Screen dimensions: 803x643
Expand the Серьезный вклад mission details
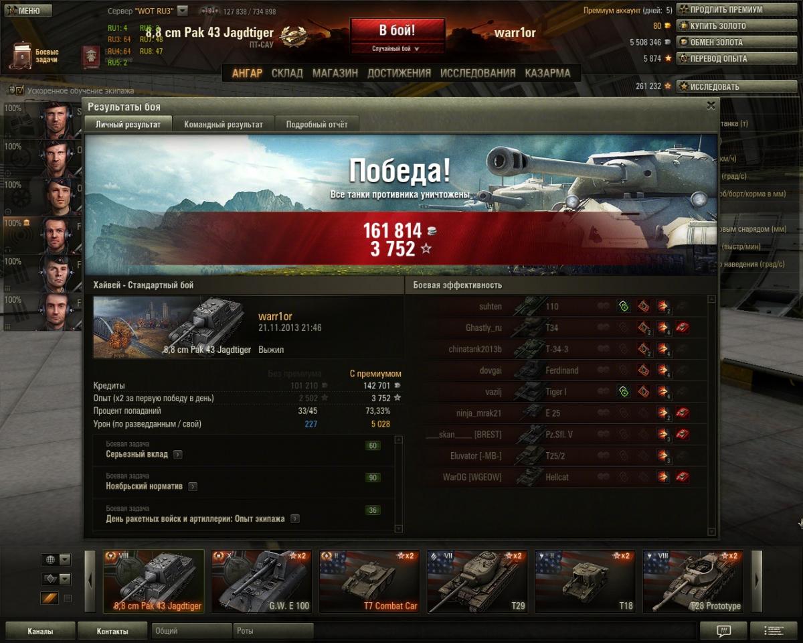(x=177, y=454)
